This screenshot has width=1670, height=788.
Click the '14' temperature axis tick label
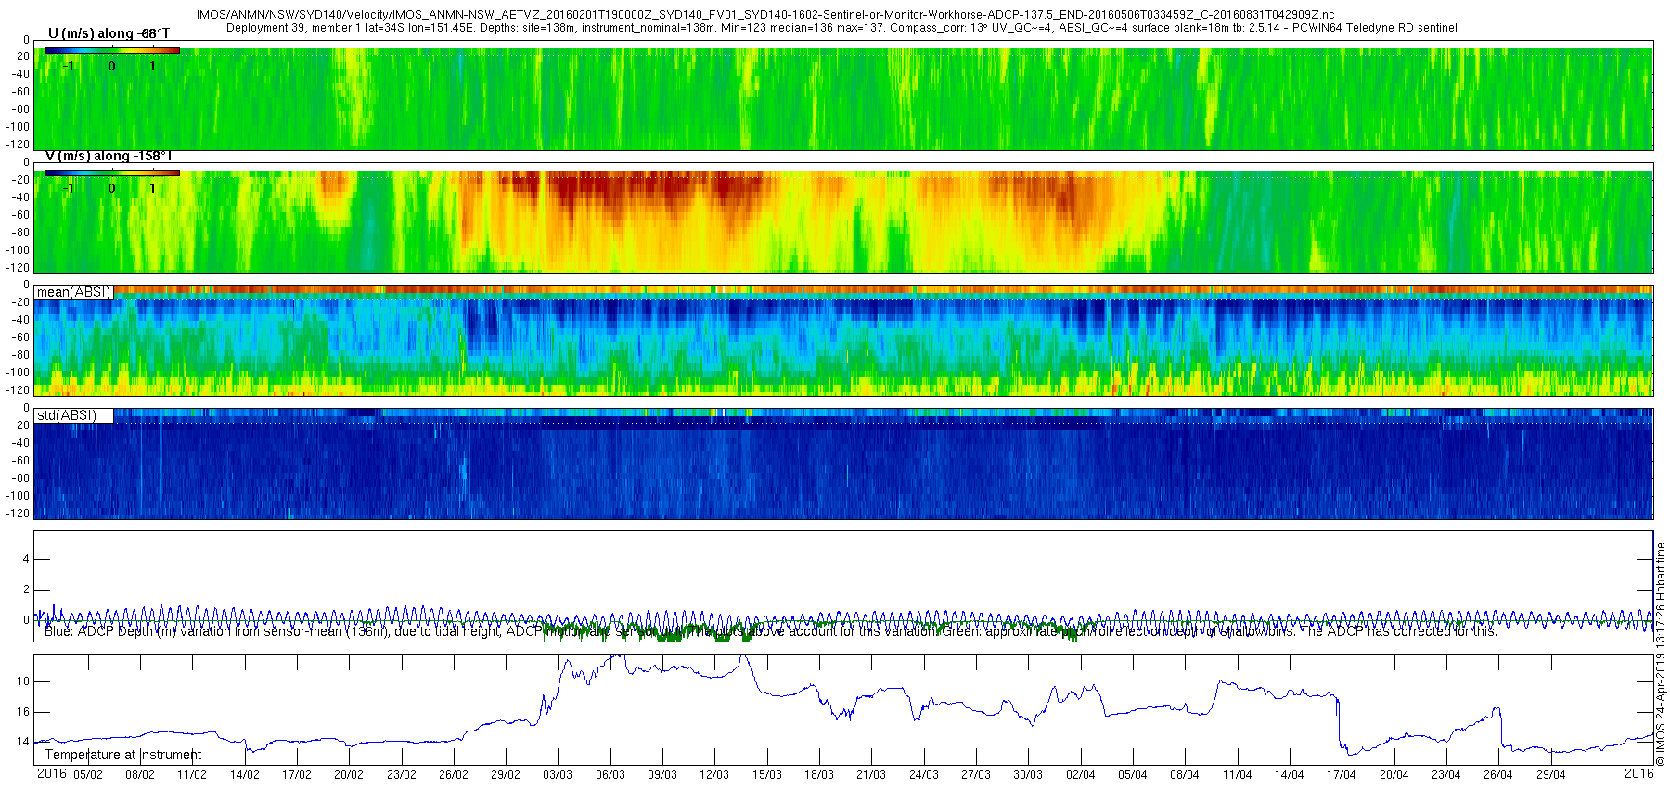point(23,742)
